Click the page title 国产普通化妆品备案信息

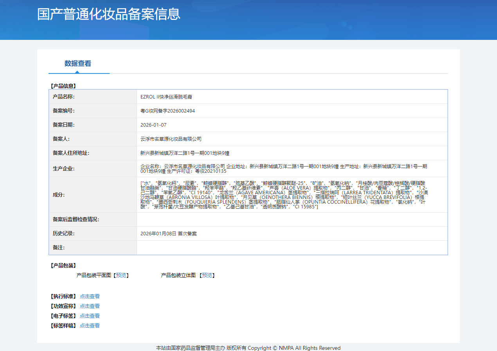click(109, 14)
